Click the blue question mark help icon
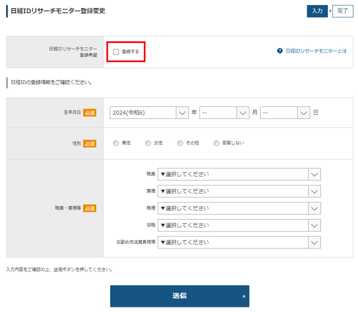358x312 pixels. 280,51
